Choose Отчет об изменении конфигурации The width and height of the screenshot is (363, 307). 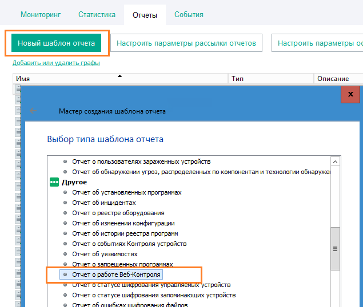(123, 223)
